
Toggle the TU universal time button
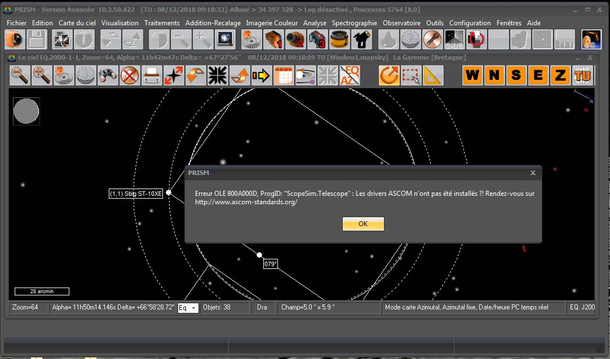(581, 75)
